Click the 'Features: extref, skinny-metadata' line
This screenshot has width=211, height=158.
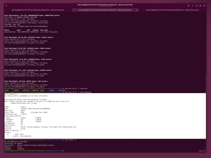(40, 127)
